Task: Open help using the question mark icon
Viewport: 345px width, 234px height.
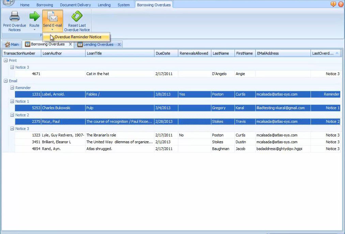Action: [x=333, y=4]
